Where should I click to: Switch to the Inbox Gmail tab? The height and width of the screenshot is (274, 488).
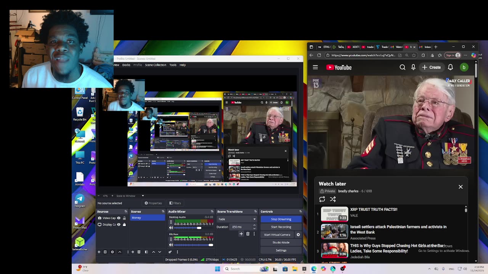coord(425,47)
